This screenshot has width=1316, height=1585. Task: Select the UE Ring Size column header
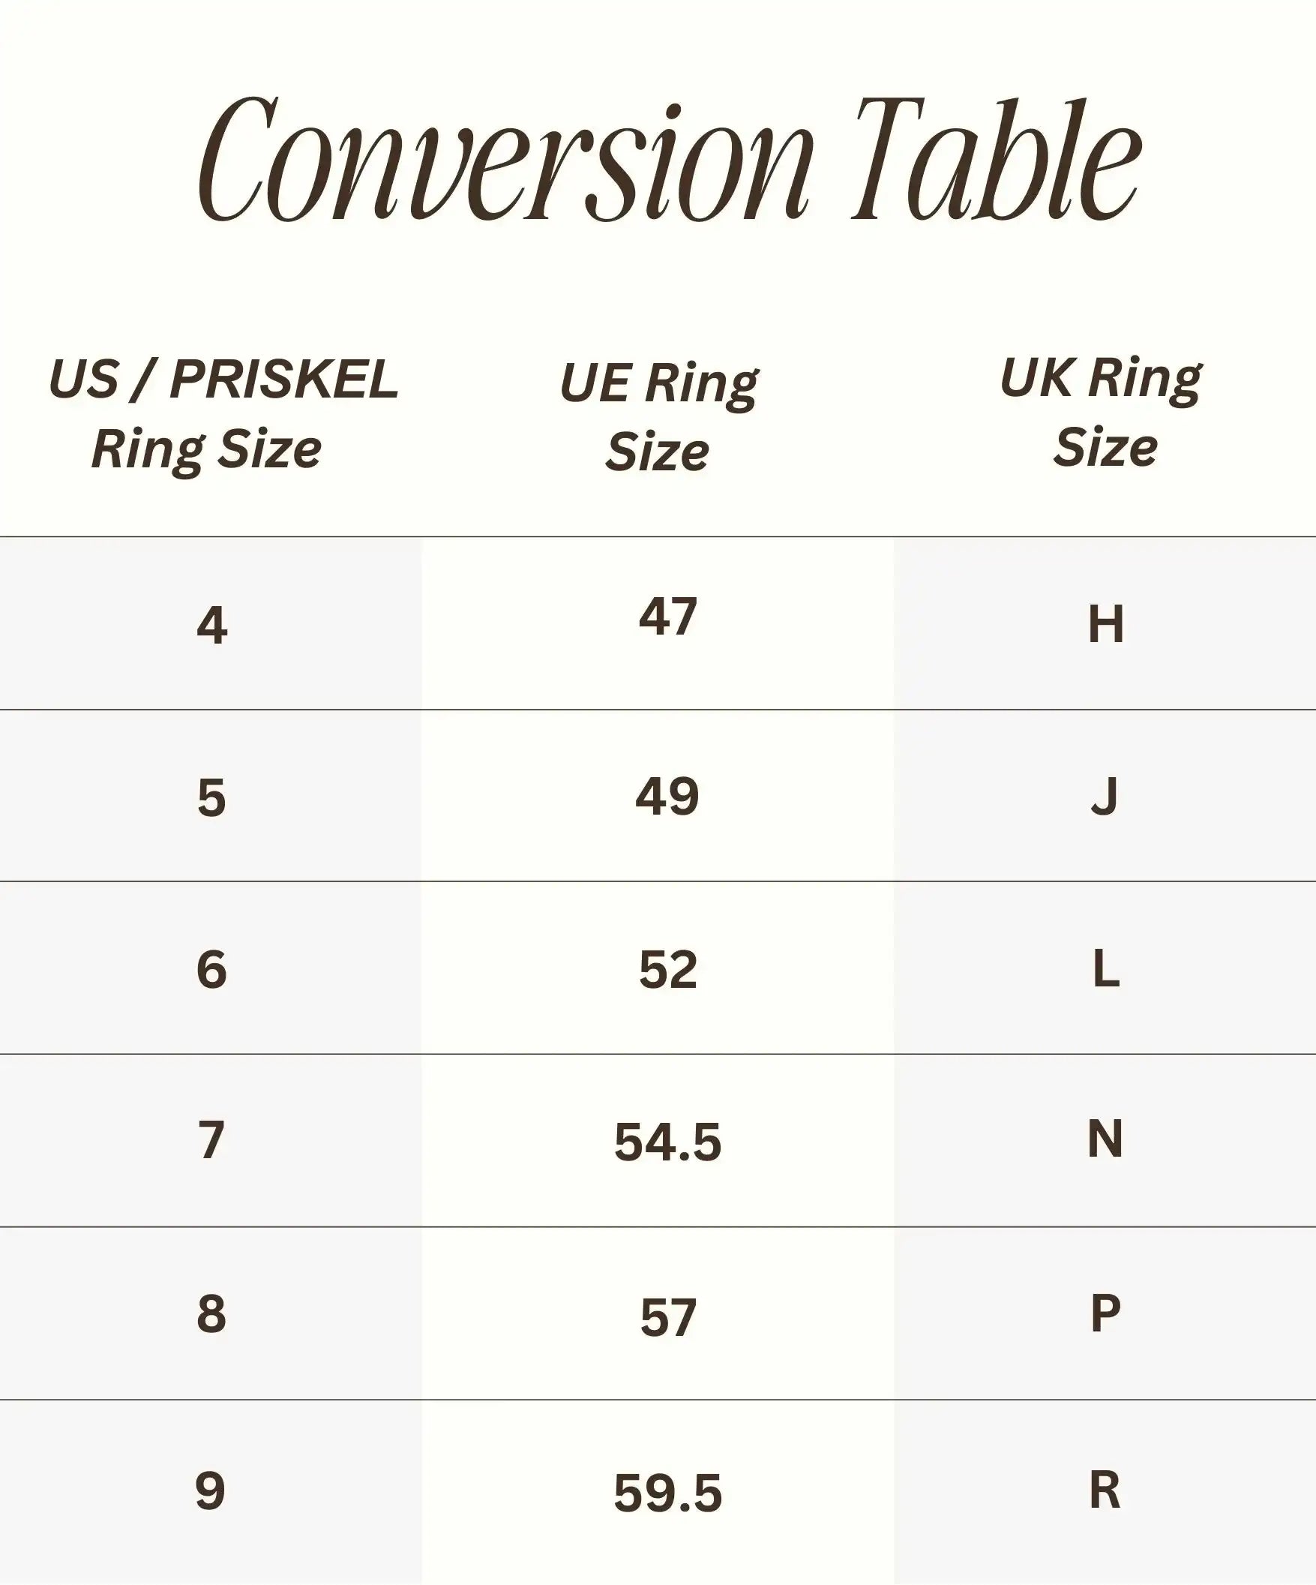point(658,417)
